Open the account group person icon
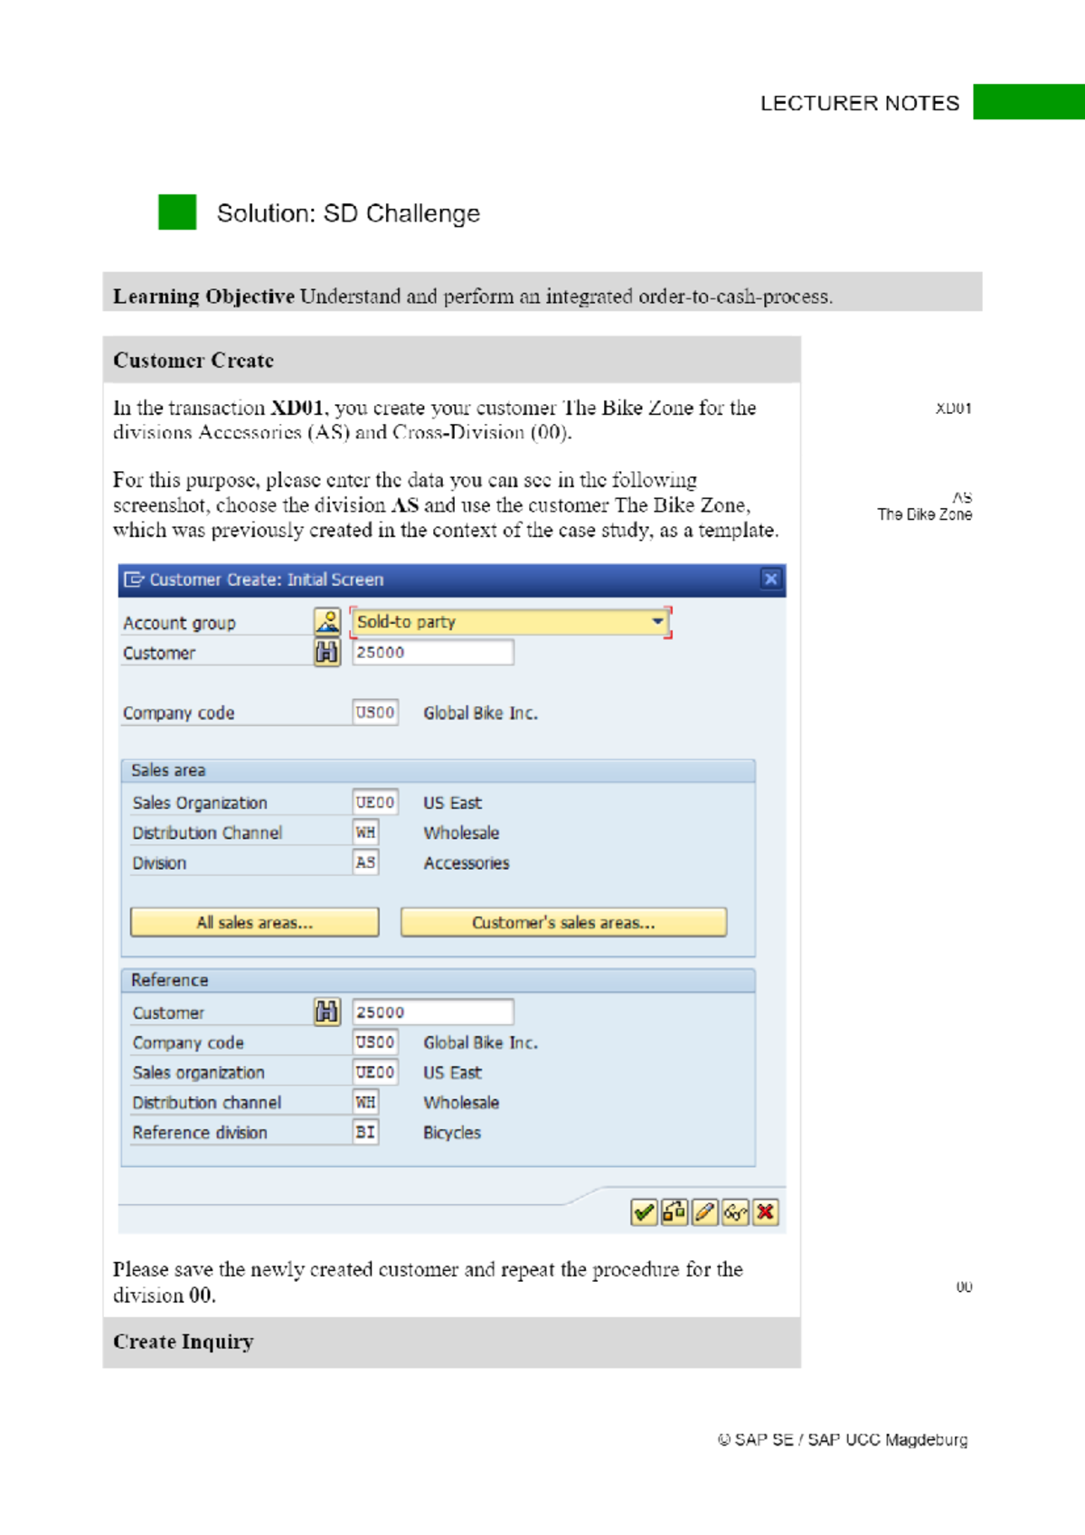Image resolution: width=1085 pixels, height=1535 pixels. (x=327, y=622)
